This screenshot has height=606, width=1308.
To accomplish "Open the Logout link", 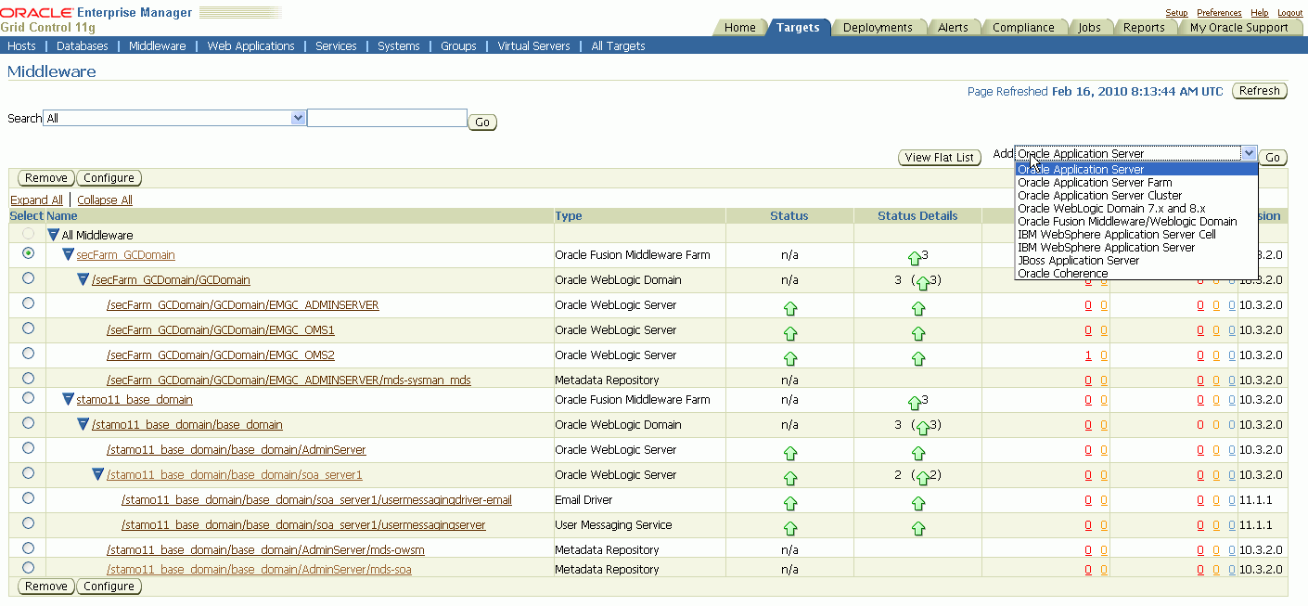I will tap(1289, 13).
